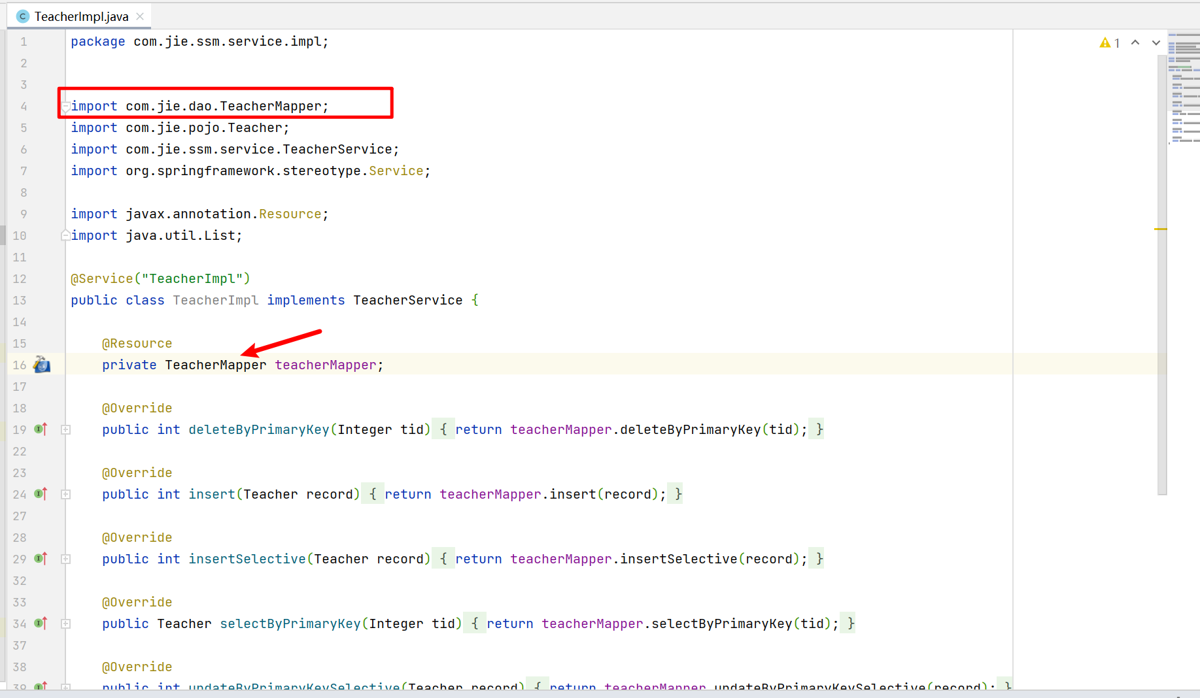Click import com.jie.ssm.service.TeacherService statement
The width and height of the screenshot is (1200, 698).
click(235, 149)
